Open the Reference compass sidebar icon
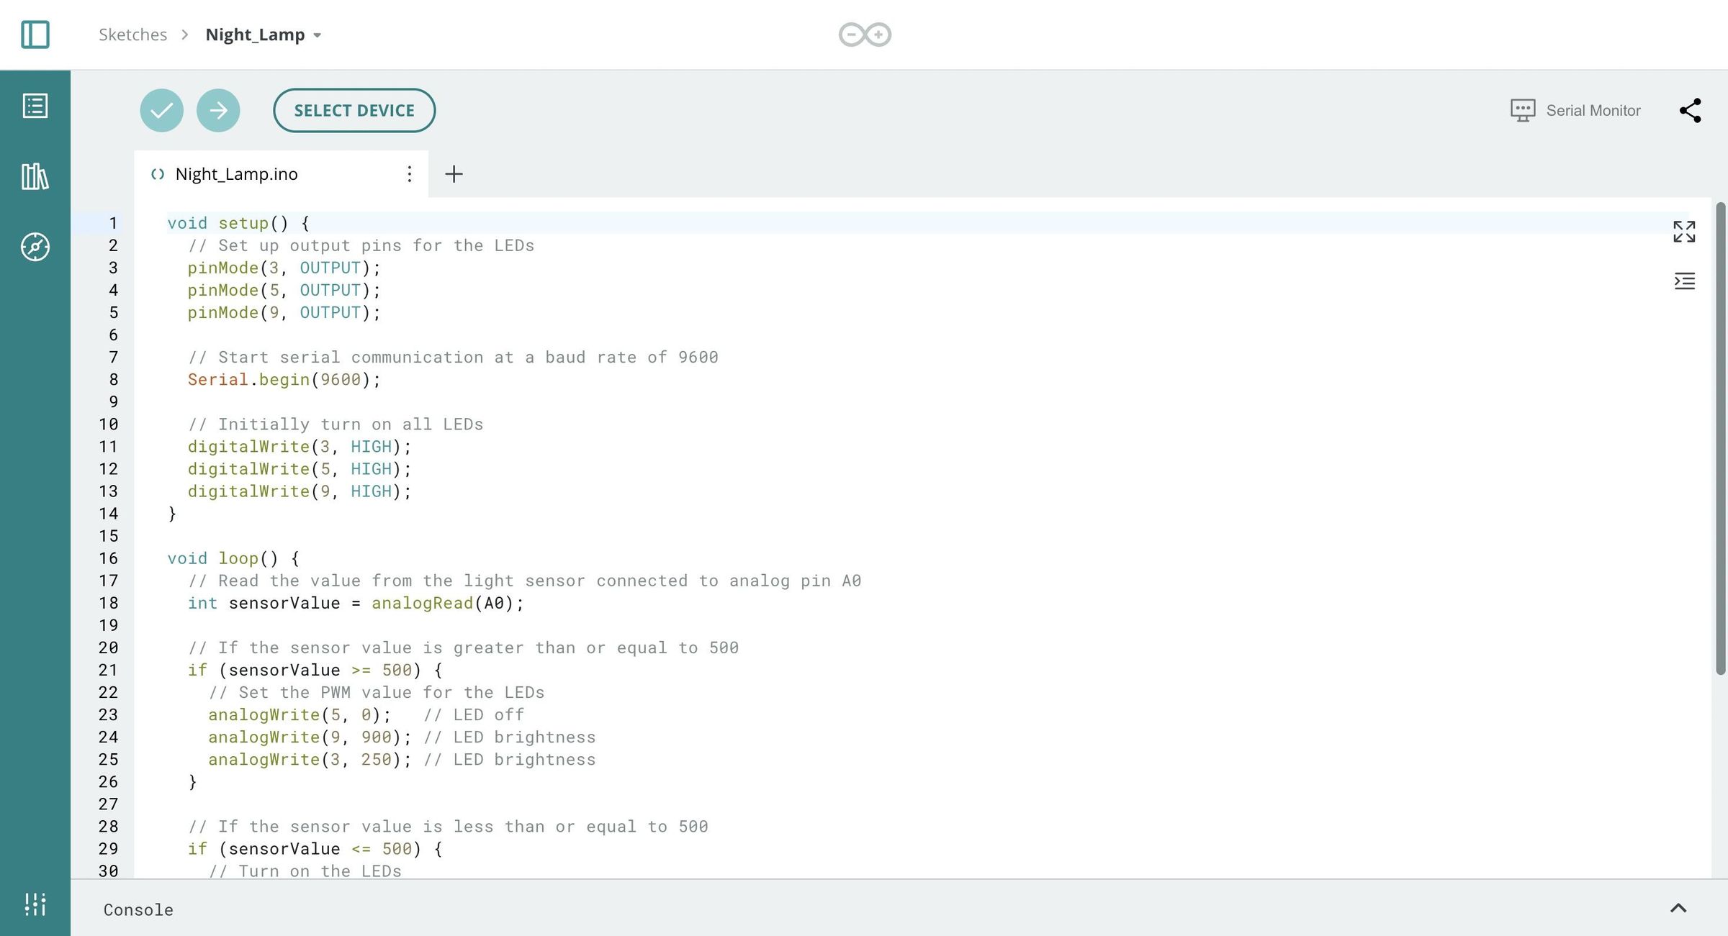 pyautogui.click(x=35, y=247)
